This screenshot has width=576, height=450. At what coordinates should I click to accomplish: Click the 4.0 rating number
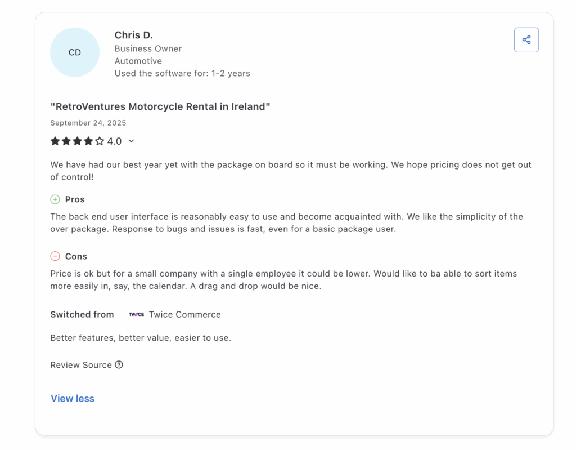point(114,141)
